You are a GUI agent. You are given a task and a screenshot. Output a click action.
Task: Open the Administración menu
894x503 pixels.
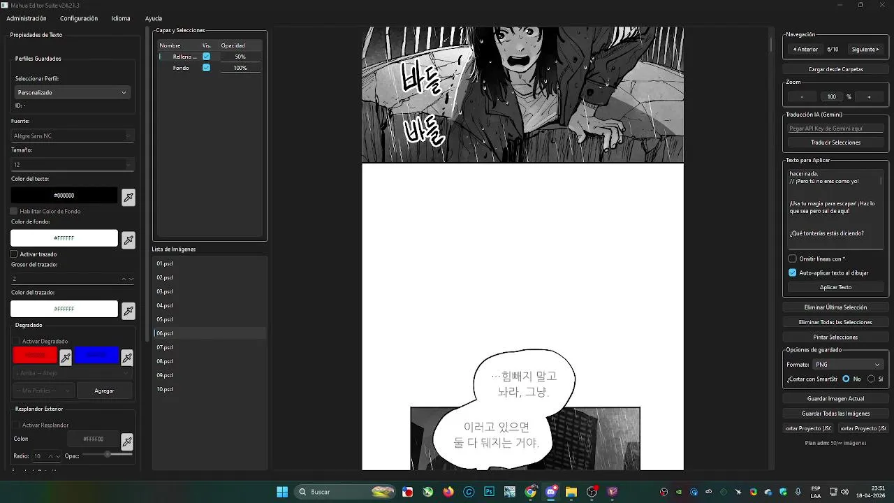(27, 18)
